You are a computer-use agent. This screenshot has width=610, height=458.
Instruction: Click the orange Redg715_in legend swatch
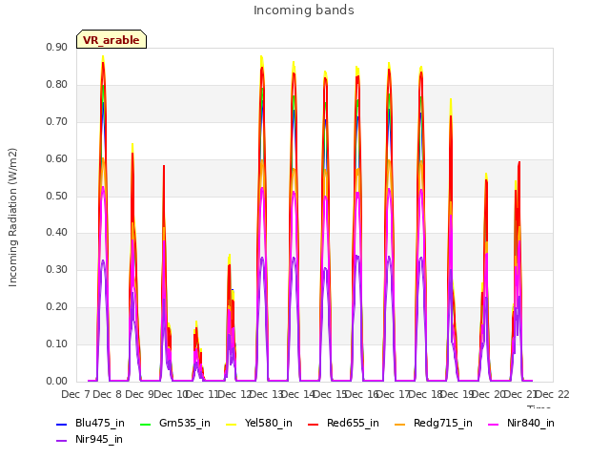[400, 424]
